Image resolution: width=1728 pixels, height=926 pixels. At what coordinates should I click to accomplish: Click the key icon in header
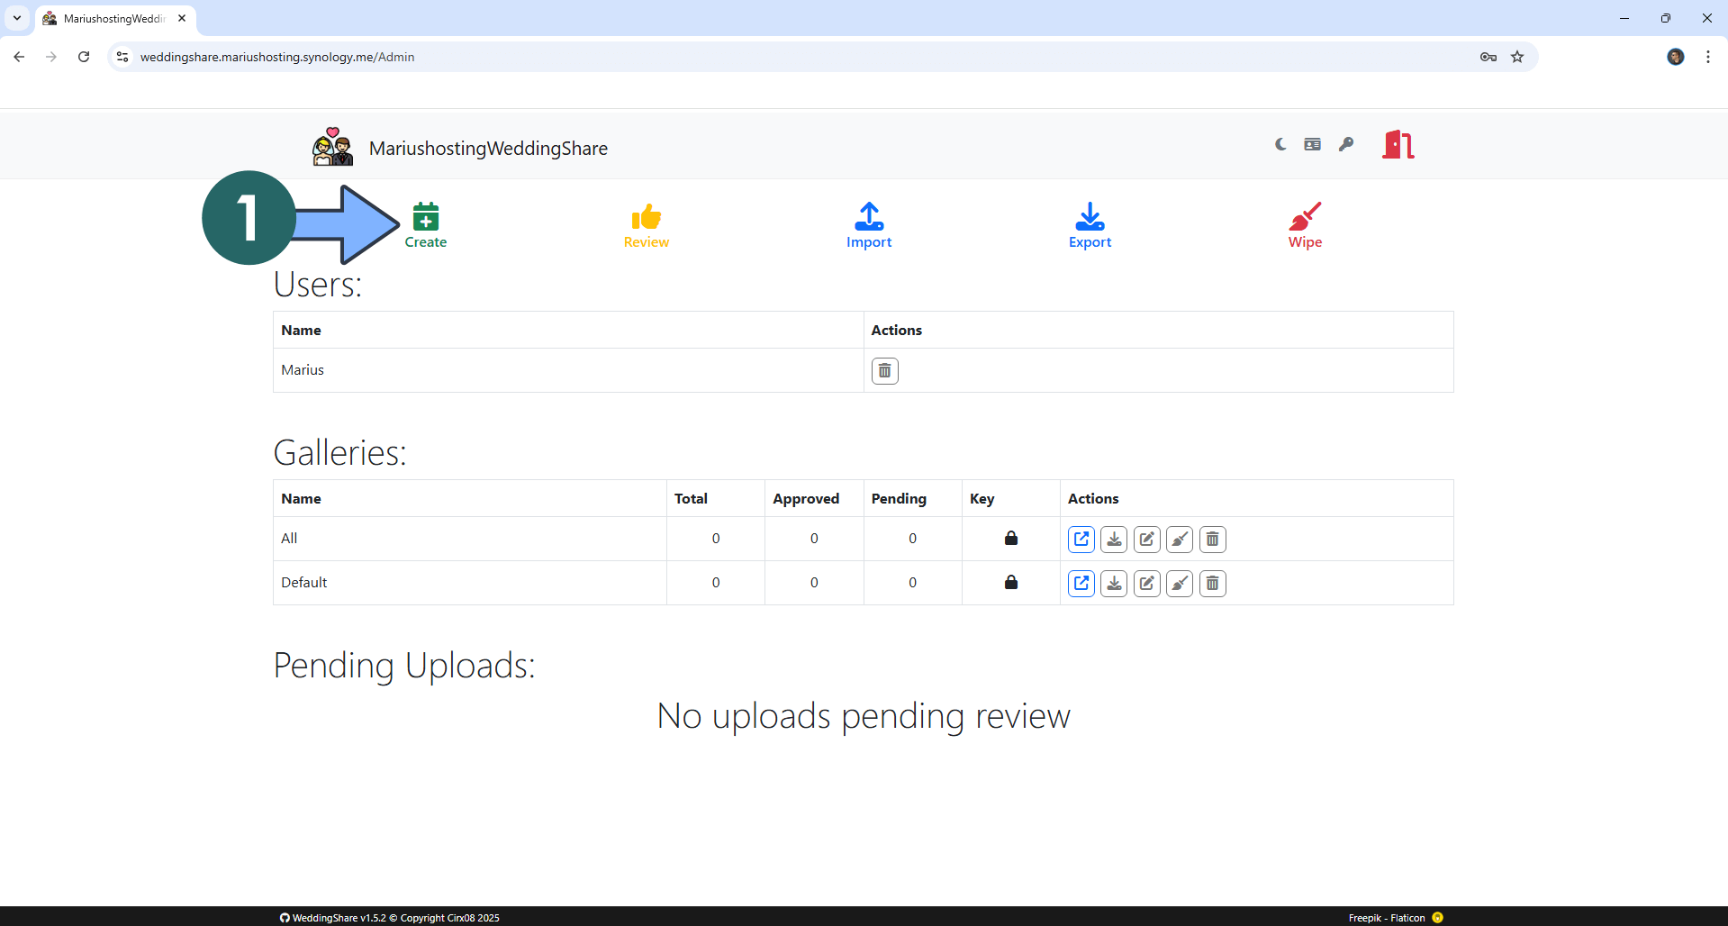(1346, 144)
